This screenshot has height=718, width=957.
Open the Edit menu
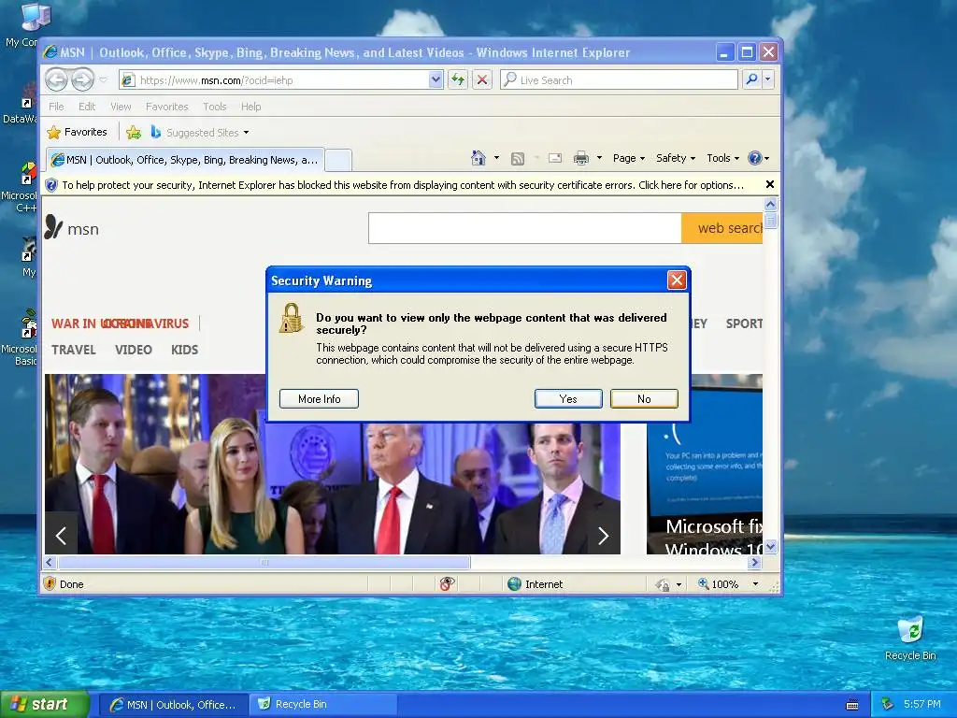pyautogui.click(x=87, y=107)
